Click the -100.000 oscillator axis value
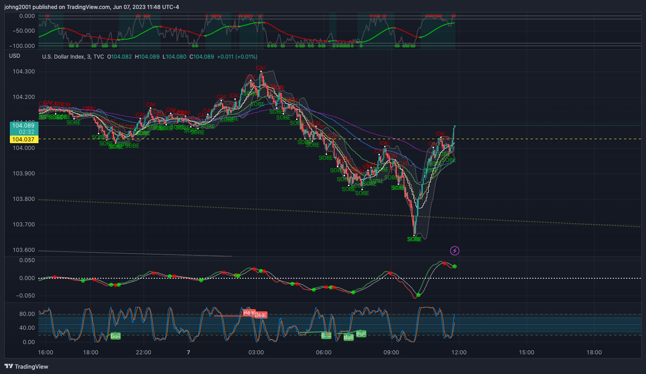The height and width of the screenshot is (374, 646). point(22,46)
